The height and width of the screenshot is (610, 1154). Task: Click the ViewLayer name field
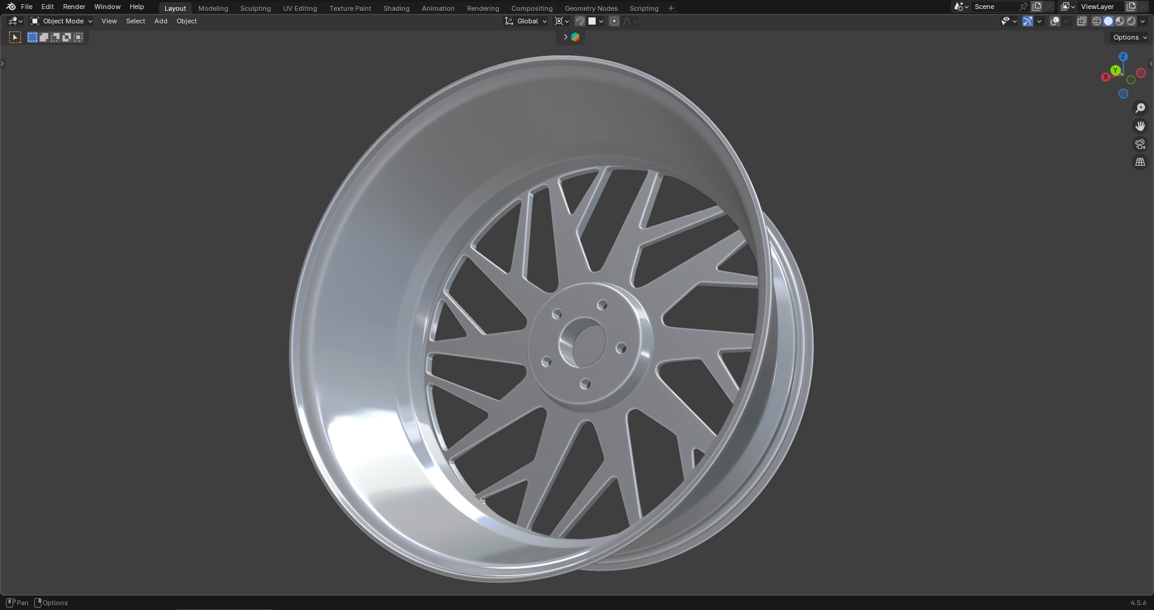[x=1101, y=7]
